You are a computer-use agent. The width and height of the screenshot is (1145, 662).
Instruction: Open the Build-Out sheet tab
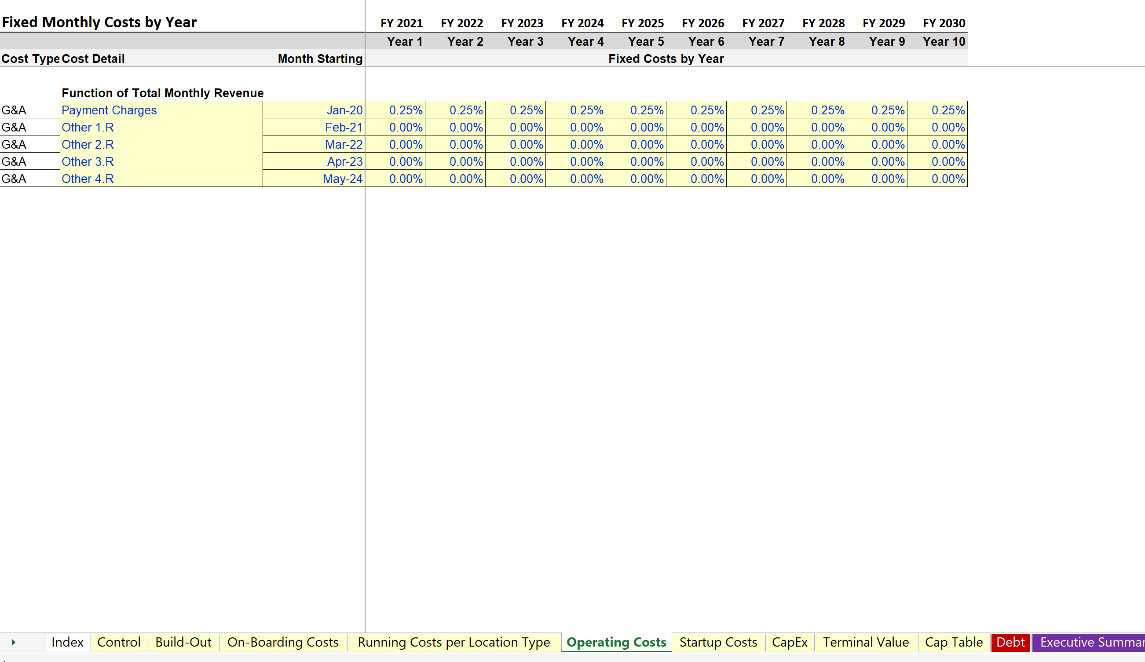tap(183, 642)
